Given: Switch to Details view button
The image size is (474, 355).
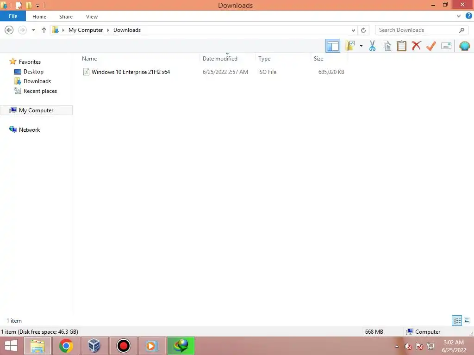Looking at the screenshot, I should pyautogui.click(x=457, y=320).
